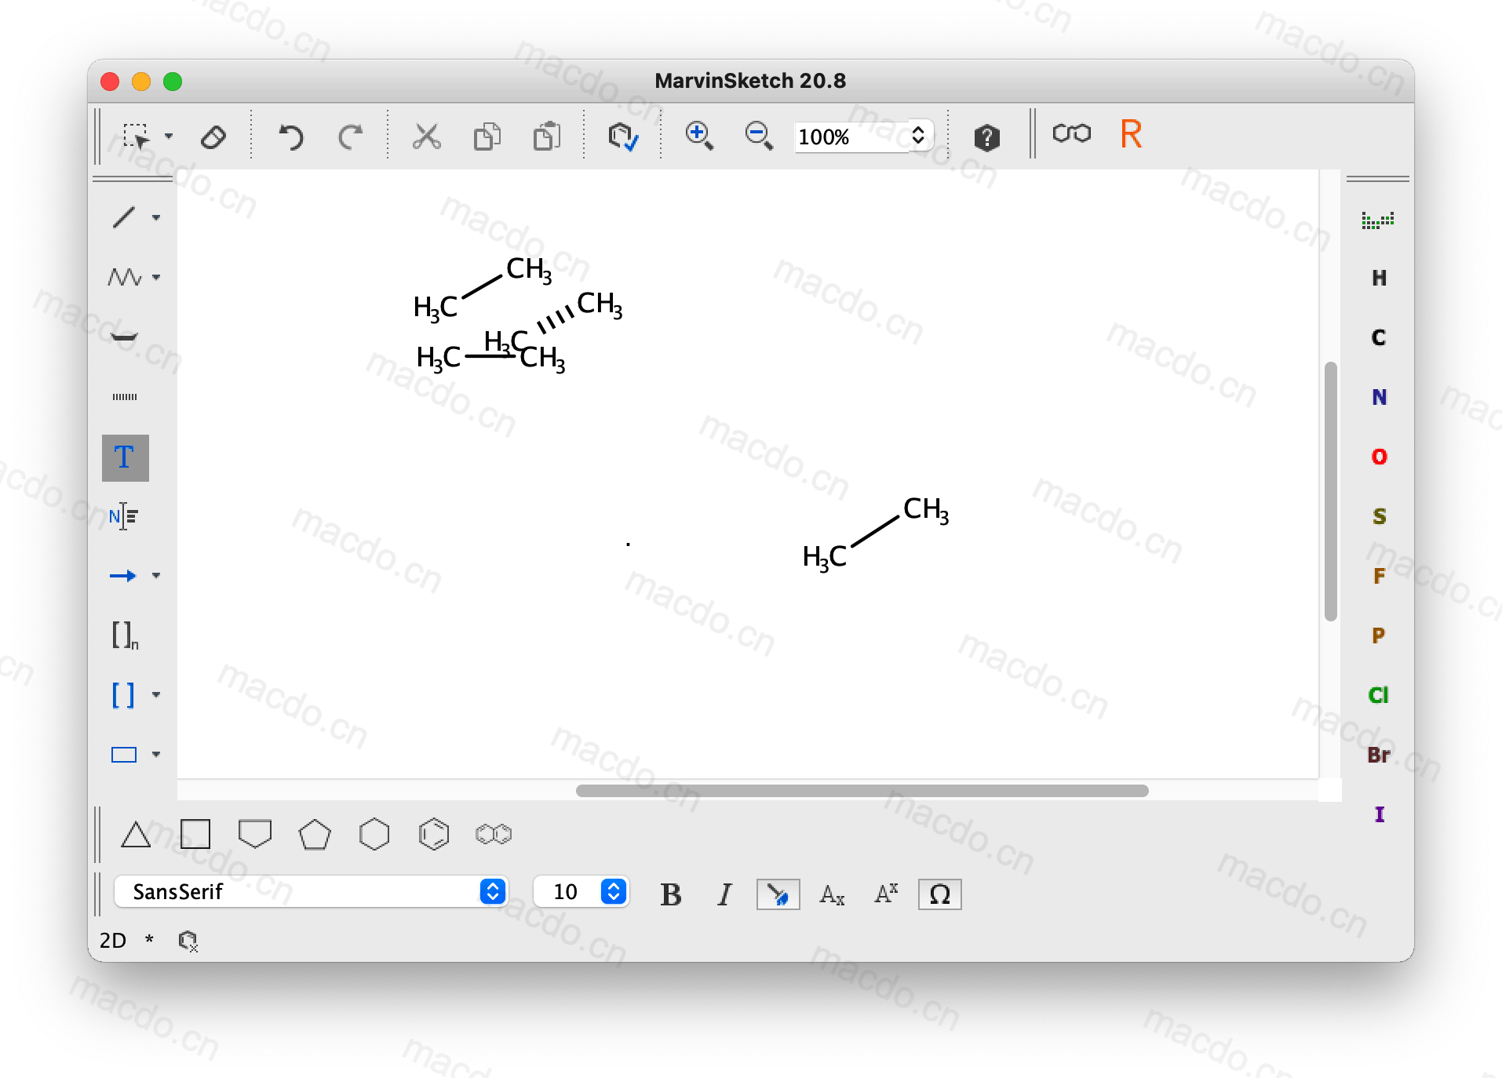
Task: Insert a cyclobutane square template
Action: 195,834
